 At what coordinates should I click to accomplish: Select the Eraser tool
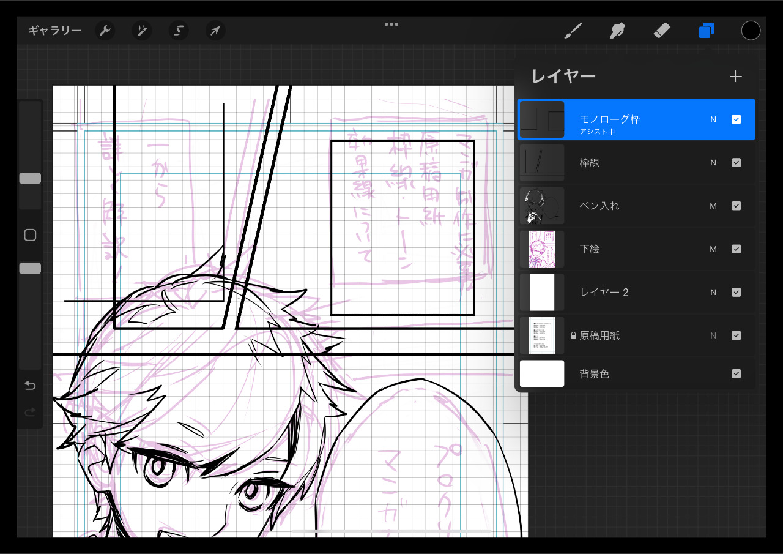pyautogui.click(x=662, y=31)
